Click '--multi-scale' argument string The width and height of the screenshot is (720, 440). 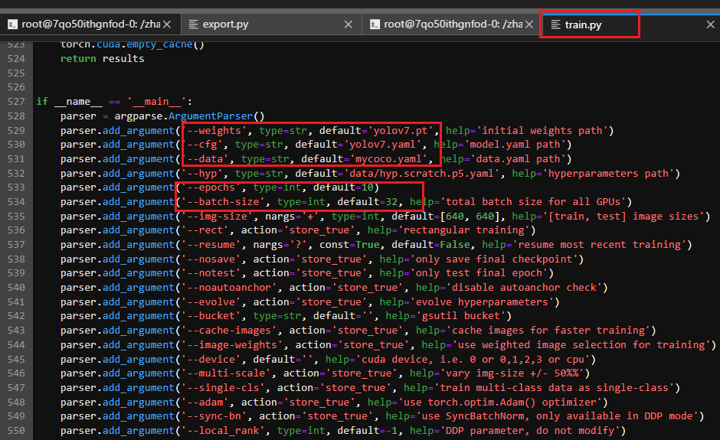[x=227, y=373]
